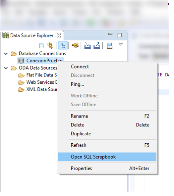Click the New Connection Profile icon

pyautogui.click(x=75, y=45)
